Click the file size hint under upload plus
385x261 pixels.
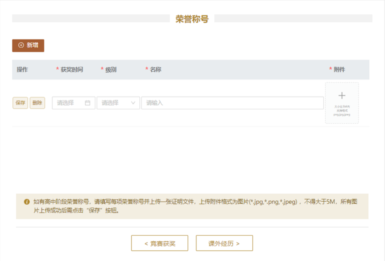click(342, 110)
